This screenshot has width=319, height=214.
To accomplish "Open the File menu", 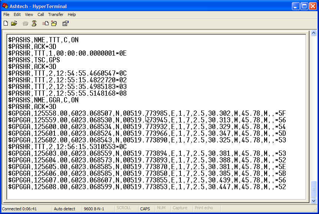I will pos(6,14).
